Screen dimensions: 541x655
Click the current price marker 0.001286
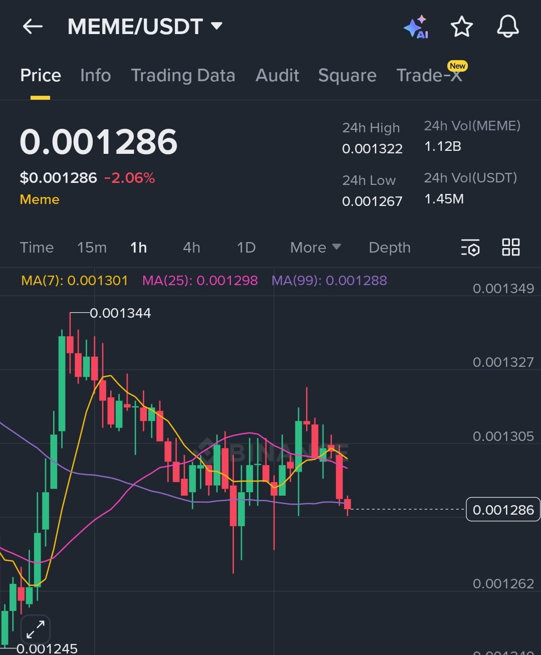503,510
